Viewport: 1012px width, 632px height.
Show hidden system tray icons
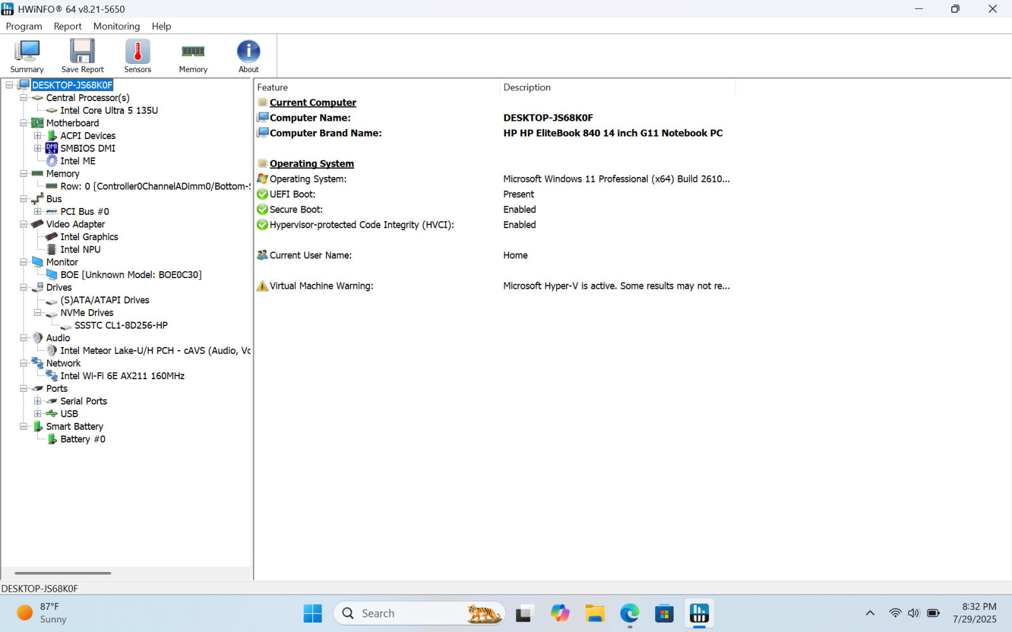(870, 613)
